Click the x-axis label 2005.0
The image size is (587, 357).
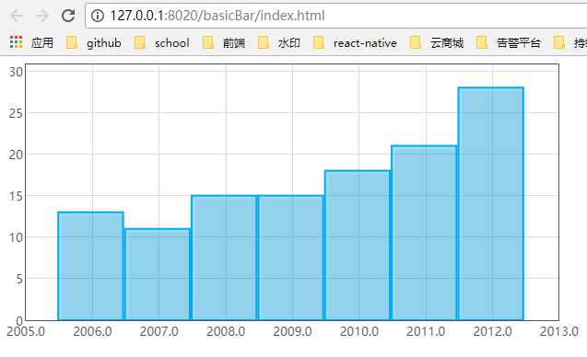pos(26,331)
